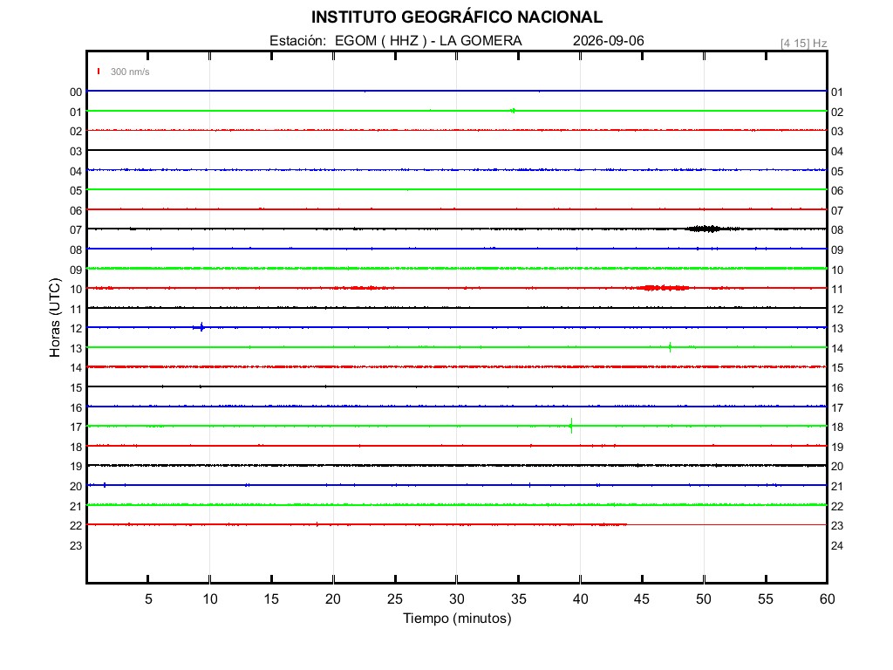Click the 30 minute tick label
Screen dimensions: 893x670
coord(457,598)
